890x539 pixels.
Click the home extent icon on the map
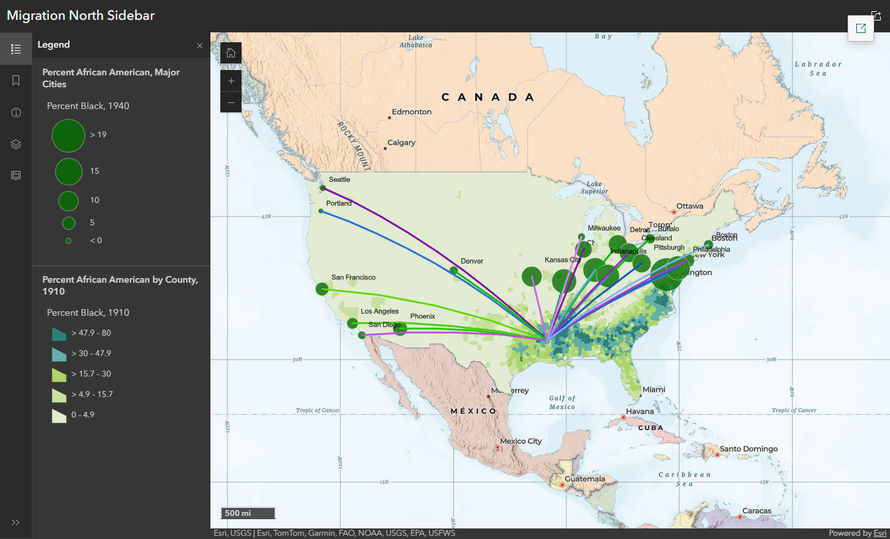230,52
